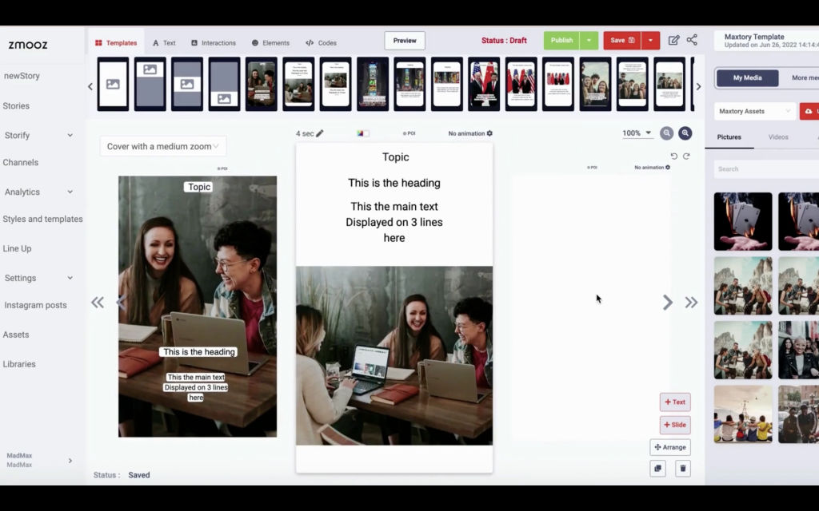
Task: Edit the 4 sec duration pencil
Action: click(x=320, y=133)
